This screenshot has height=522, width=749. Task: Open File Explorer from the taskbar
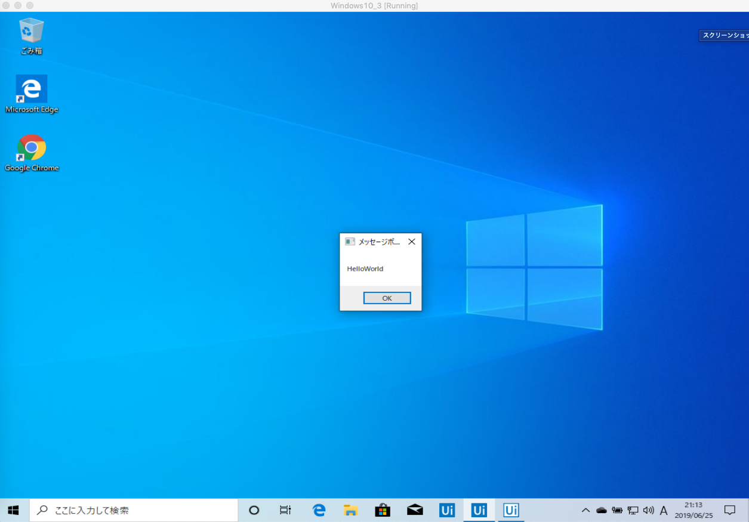pos(350,510)
